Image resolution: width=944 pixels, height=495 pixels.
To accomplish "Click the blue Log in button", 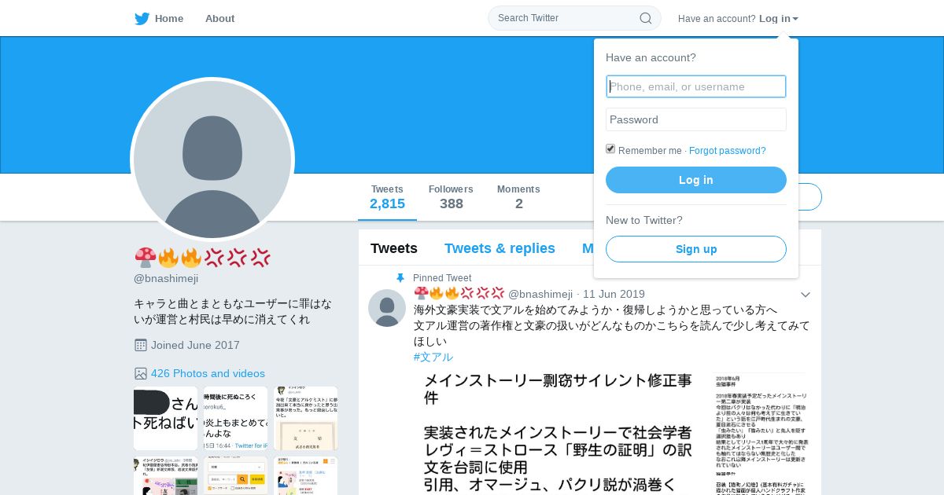I will 696,180.
